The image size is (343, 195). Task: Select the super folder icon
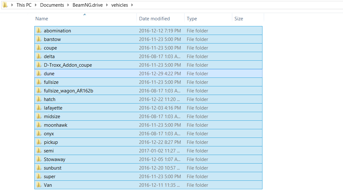click(39, 176)
